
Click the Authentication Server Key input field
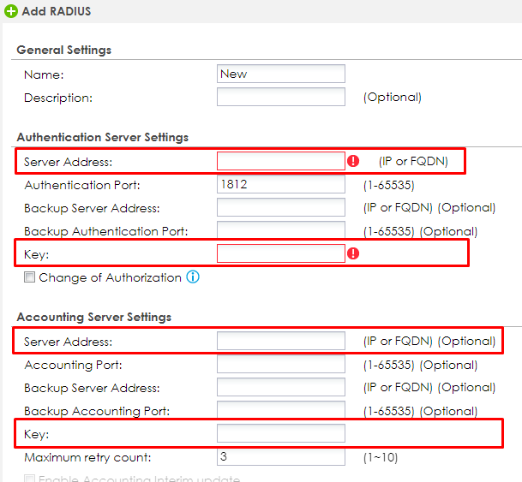pos(281,253)
